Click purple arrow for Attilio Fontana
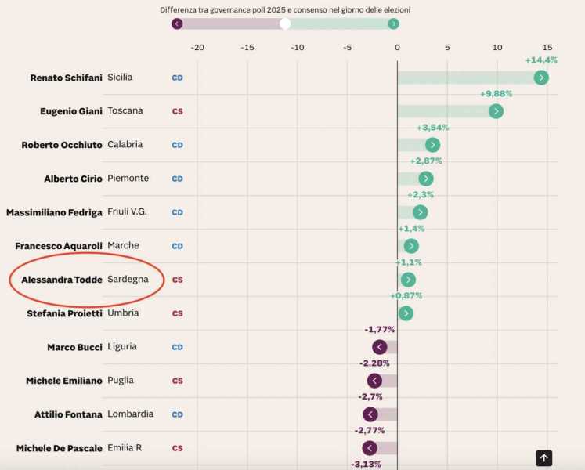 (x=370, y=414)
